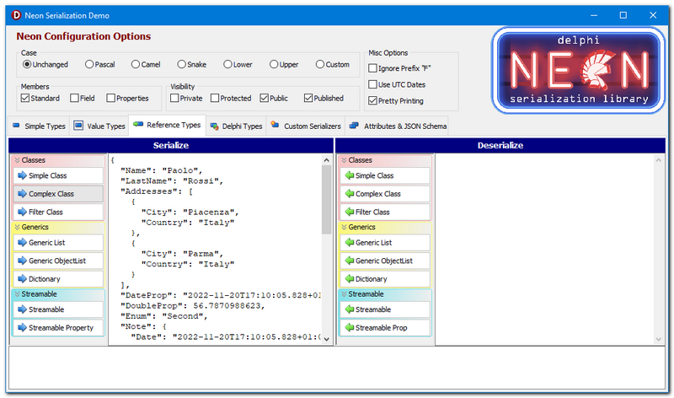Click the Neon Delphi serialization library logo
The image size is (674, 398).
point(576,70)
